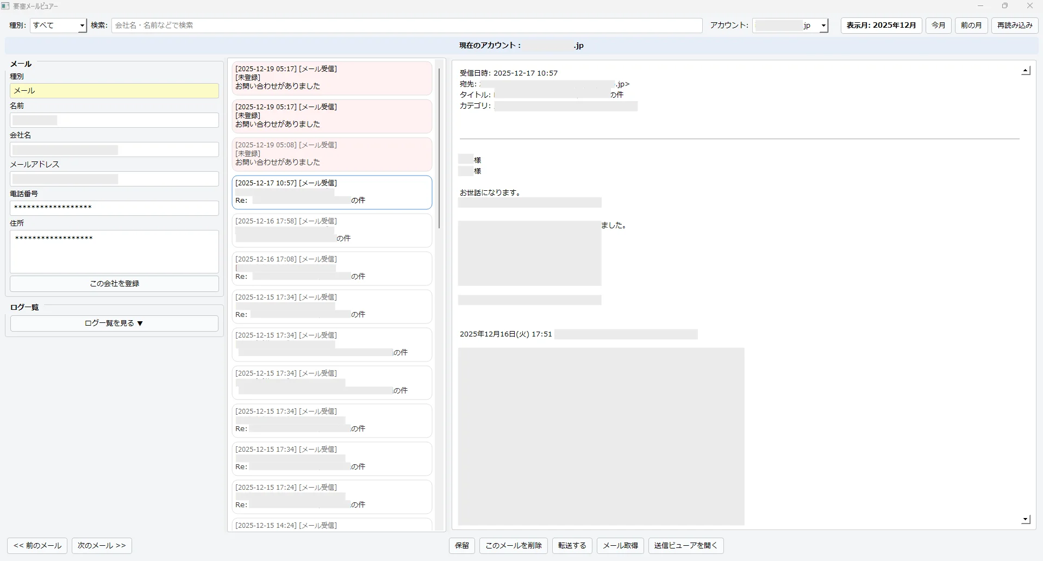Image resolution: width=1043 pixels, height=561 pixels.
Task: Reload mail list with 再読み込み
Action: click(x=1014, y=26)
